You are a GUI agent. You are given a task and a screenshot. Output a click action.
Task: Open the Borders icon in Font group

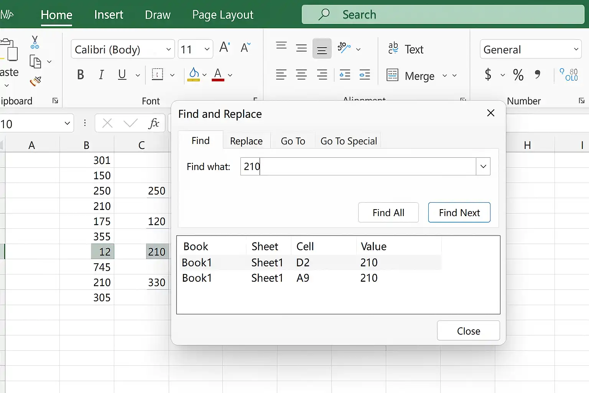point(158,74)
